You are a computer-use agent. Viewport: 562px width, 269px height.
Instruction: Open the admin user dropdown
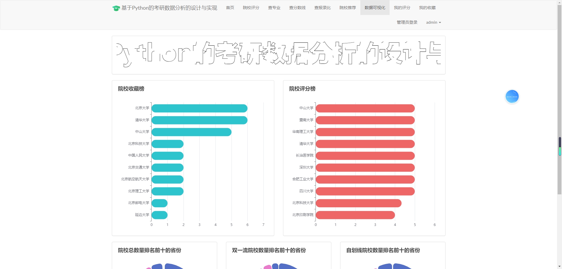pyautogui.click(x=434, y=22)
